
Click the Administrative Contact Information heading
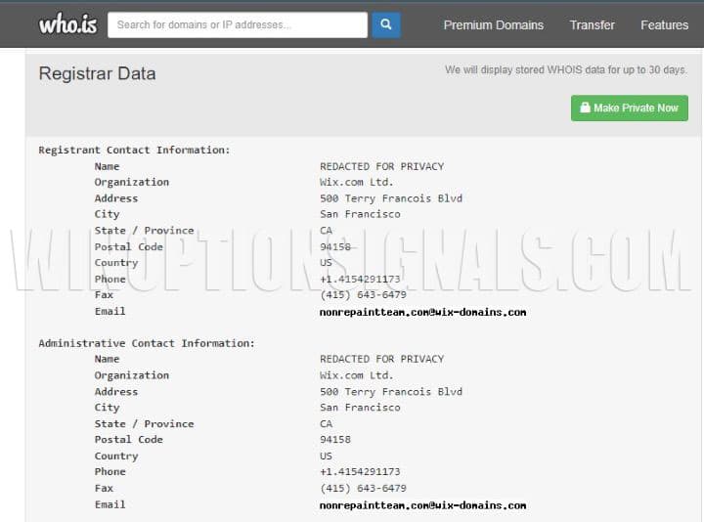[146, 343]
